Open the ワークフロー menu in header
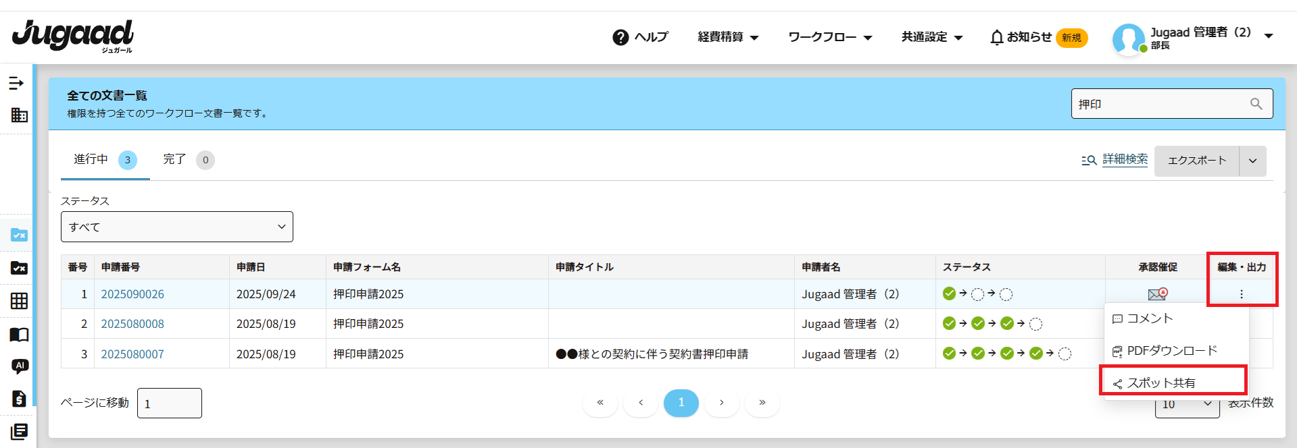Viewport: 1297px width, 448px height. tap(829, 37)
